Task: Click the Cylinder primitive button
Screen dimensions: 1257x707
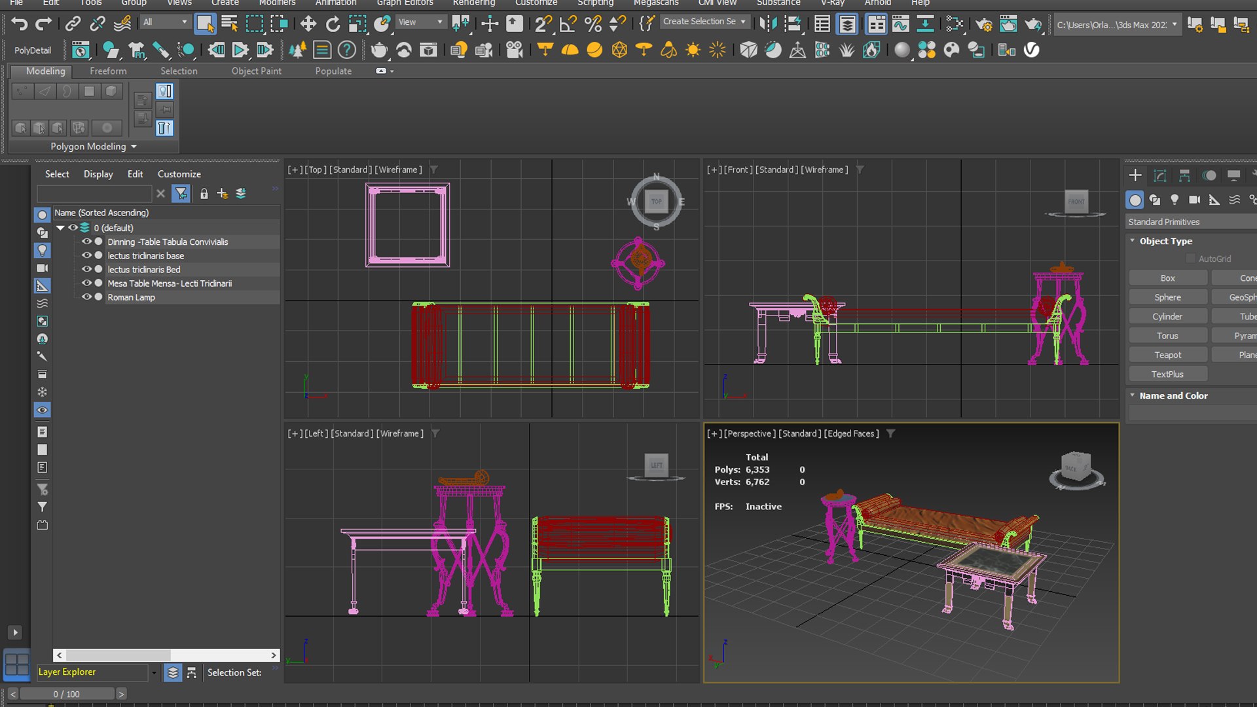Action: click(x=1167, y=316)
